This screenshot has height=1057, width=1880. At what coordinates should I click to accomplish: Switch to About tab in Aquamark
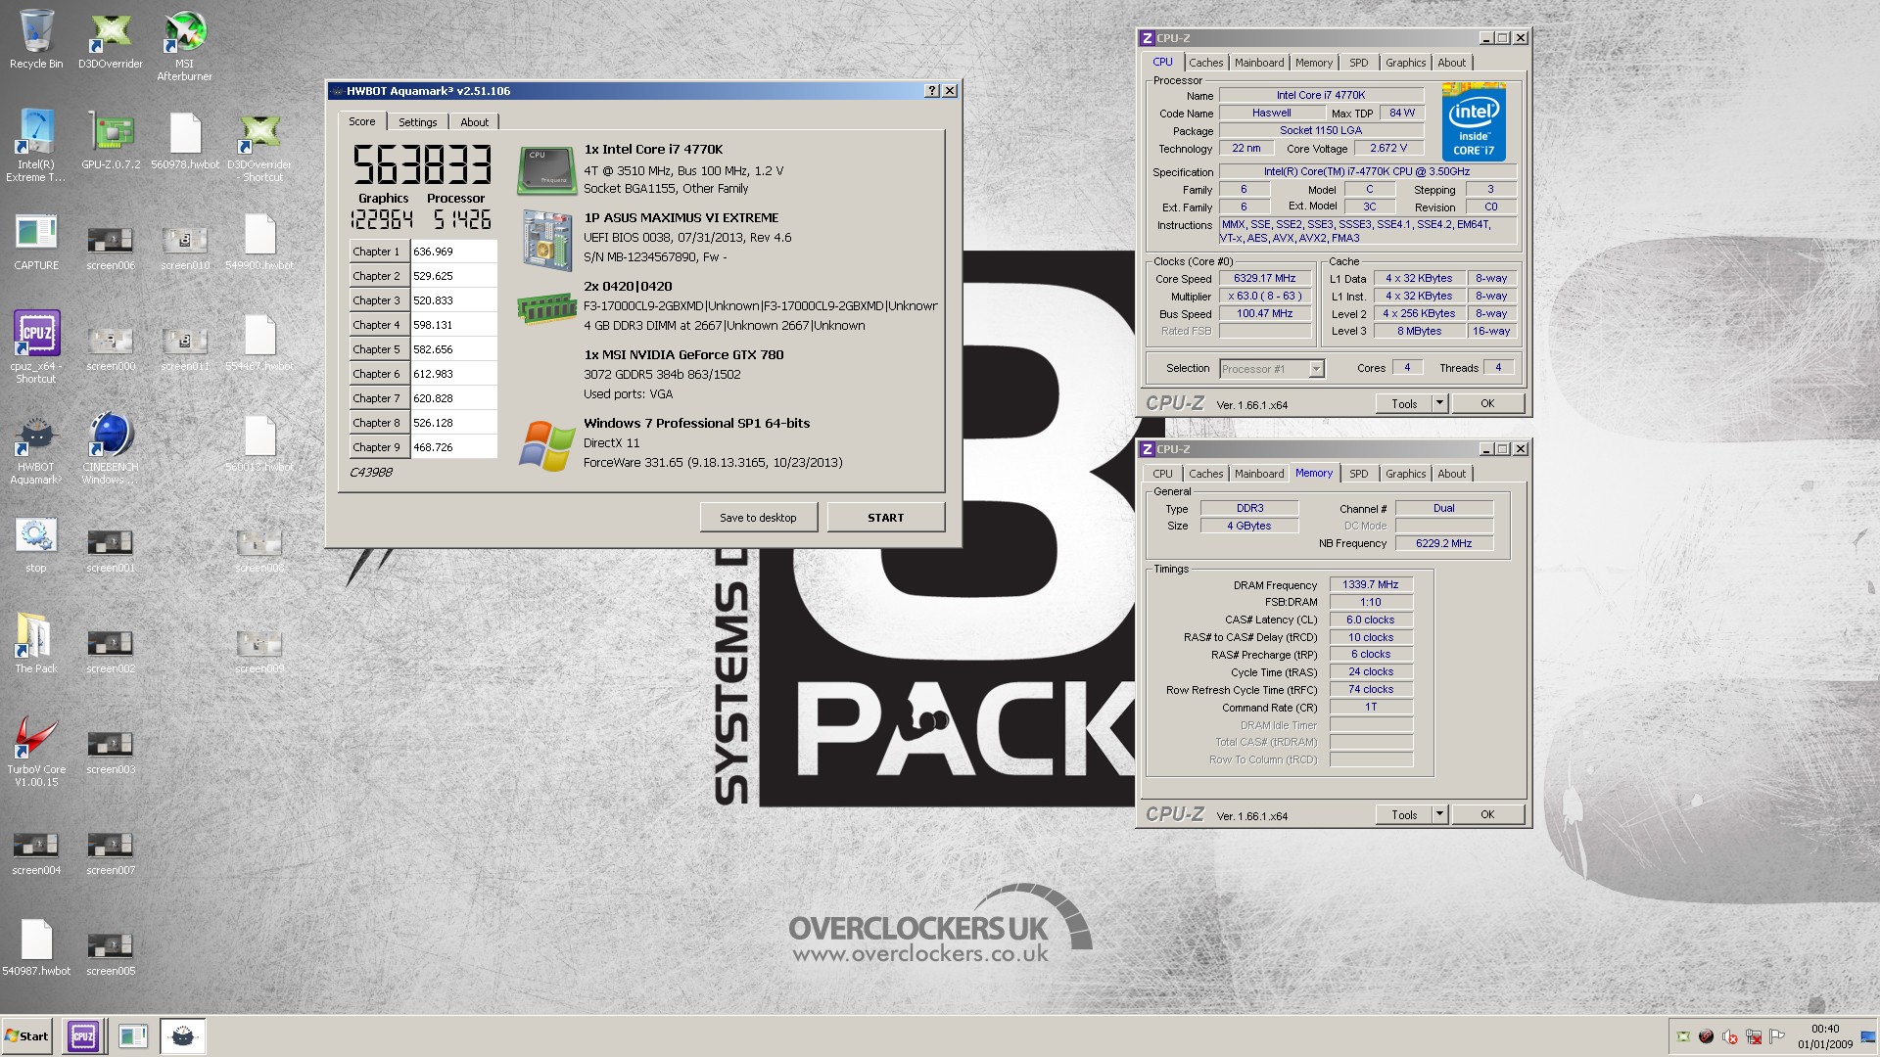[x=475, y=122]
